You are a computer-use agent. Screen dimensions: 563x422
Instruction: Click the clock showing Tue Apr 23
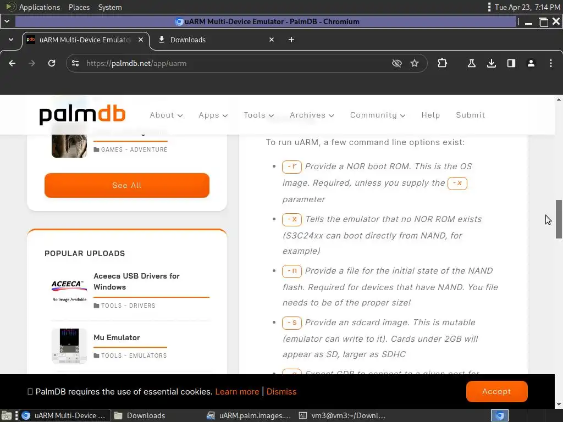tap(527, 7)
